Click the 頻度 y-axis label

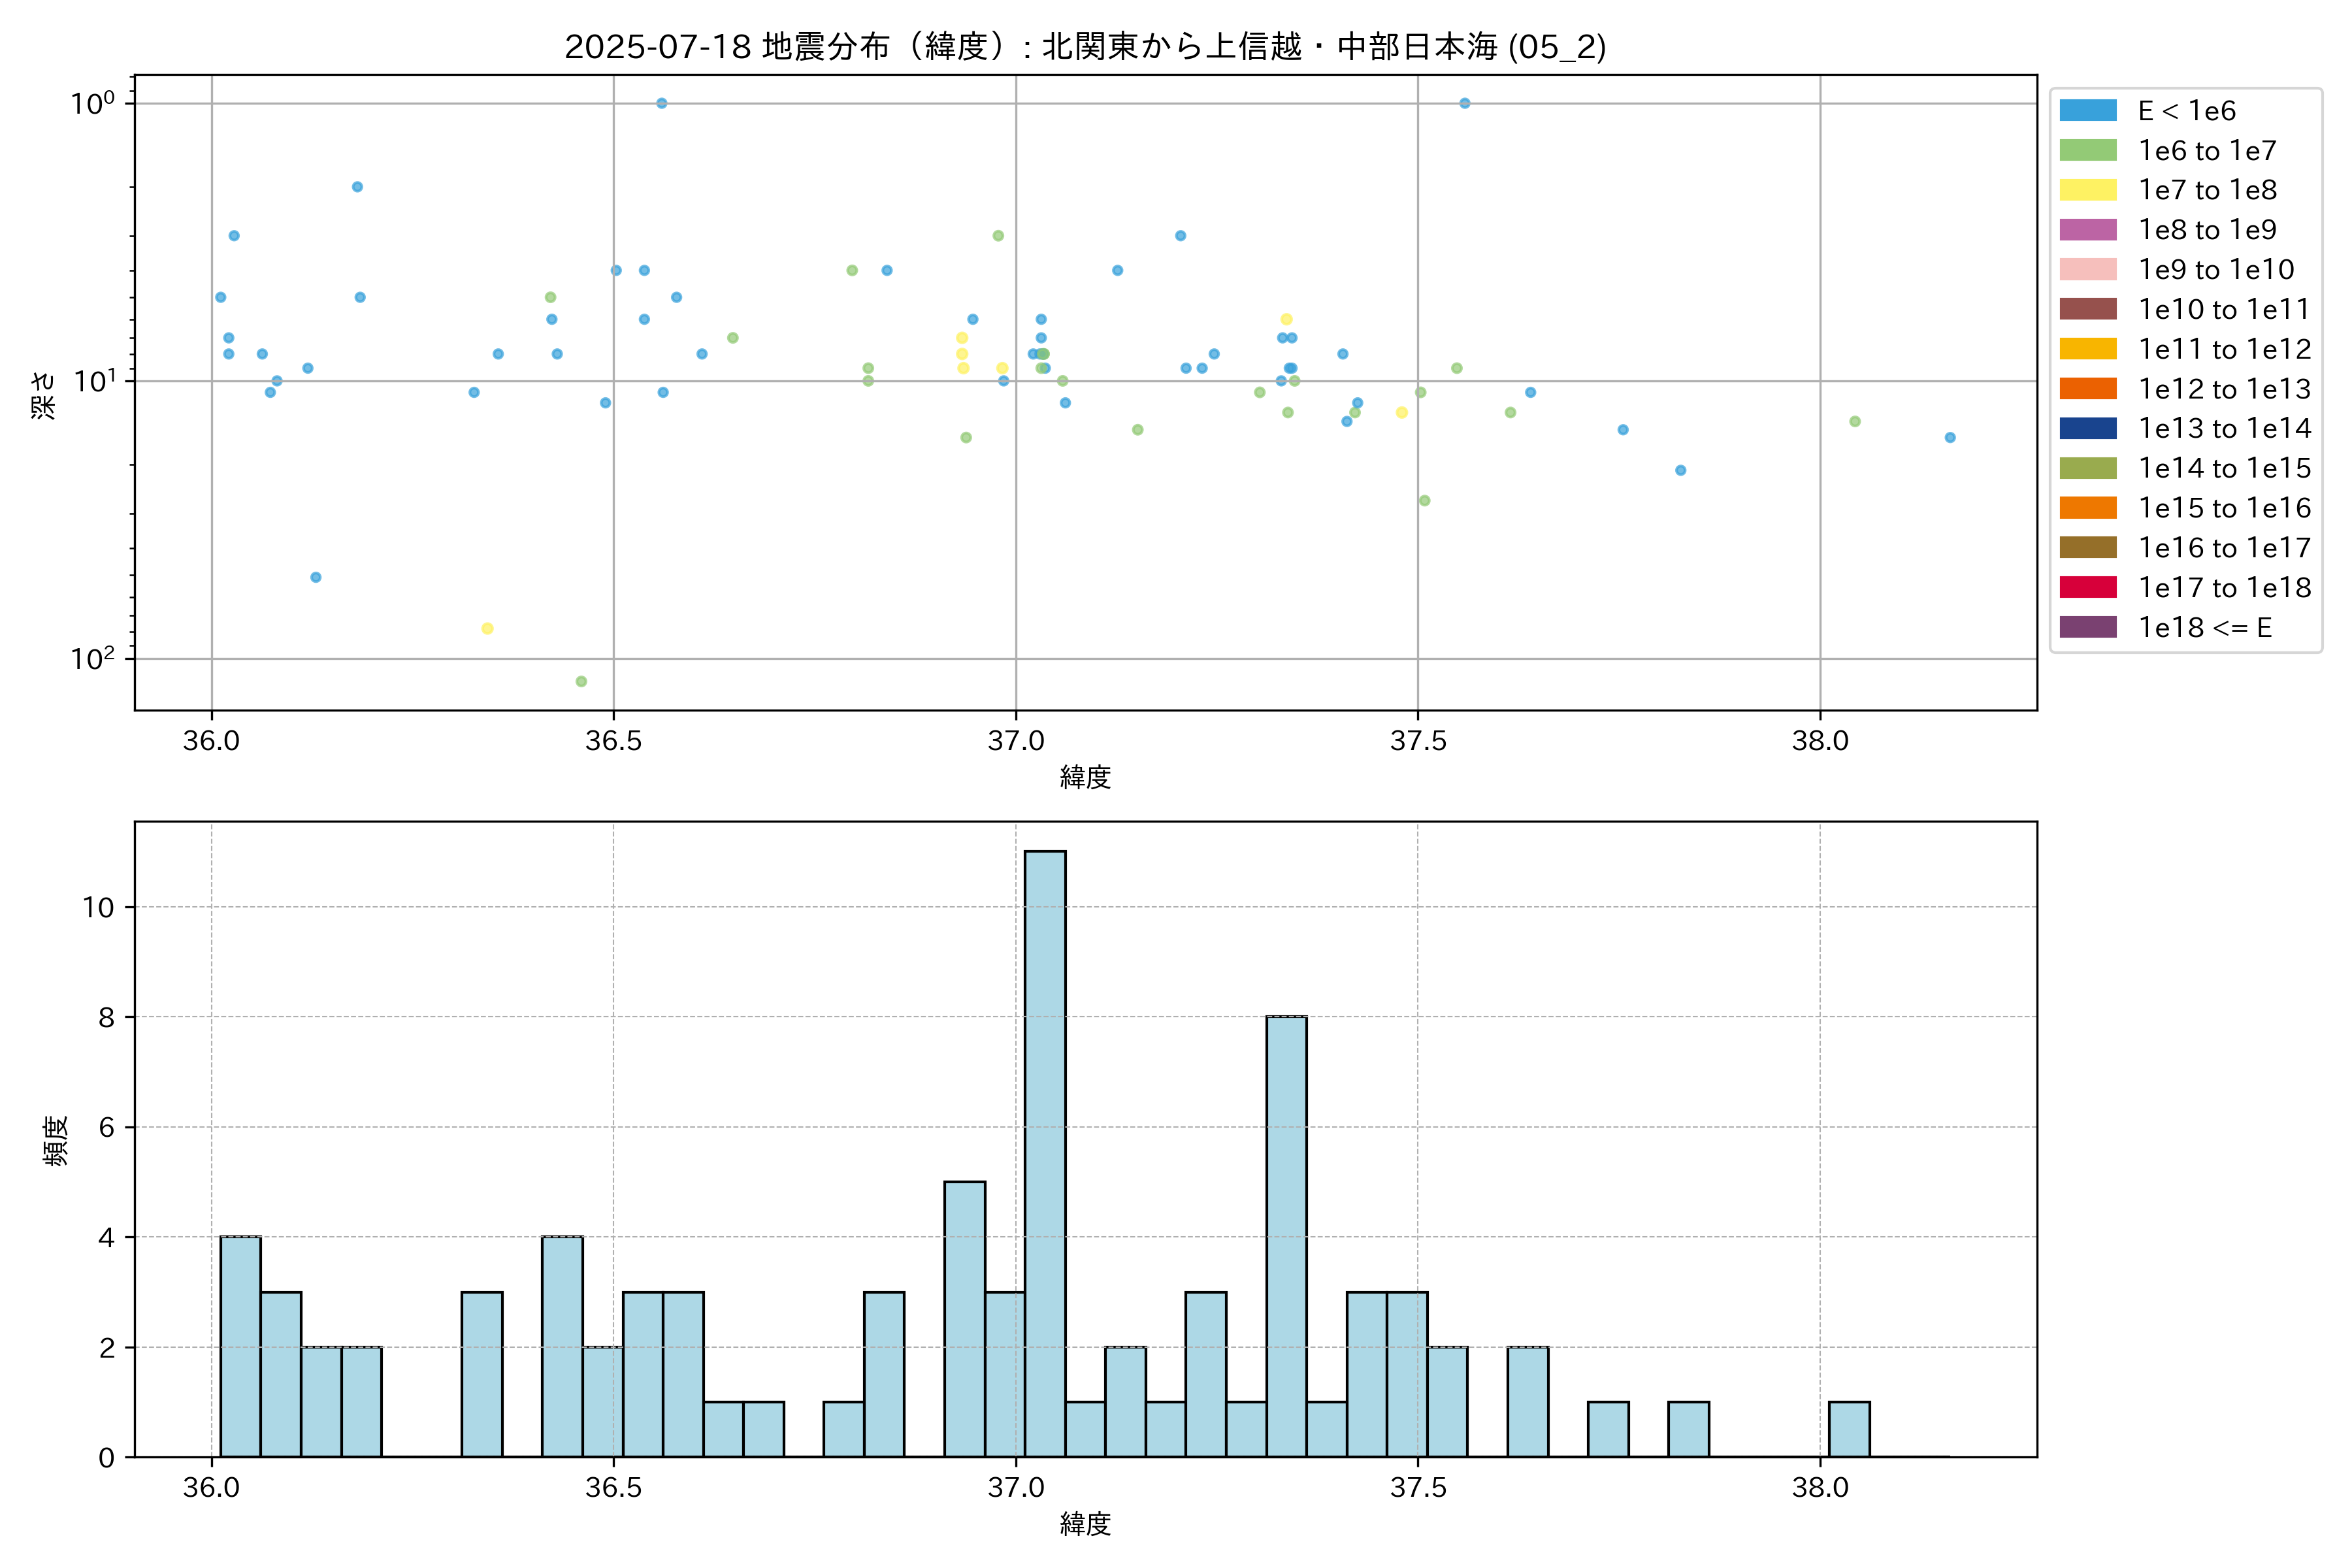tap(56, 1140)
